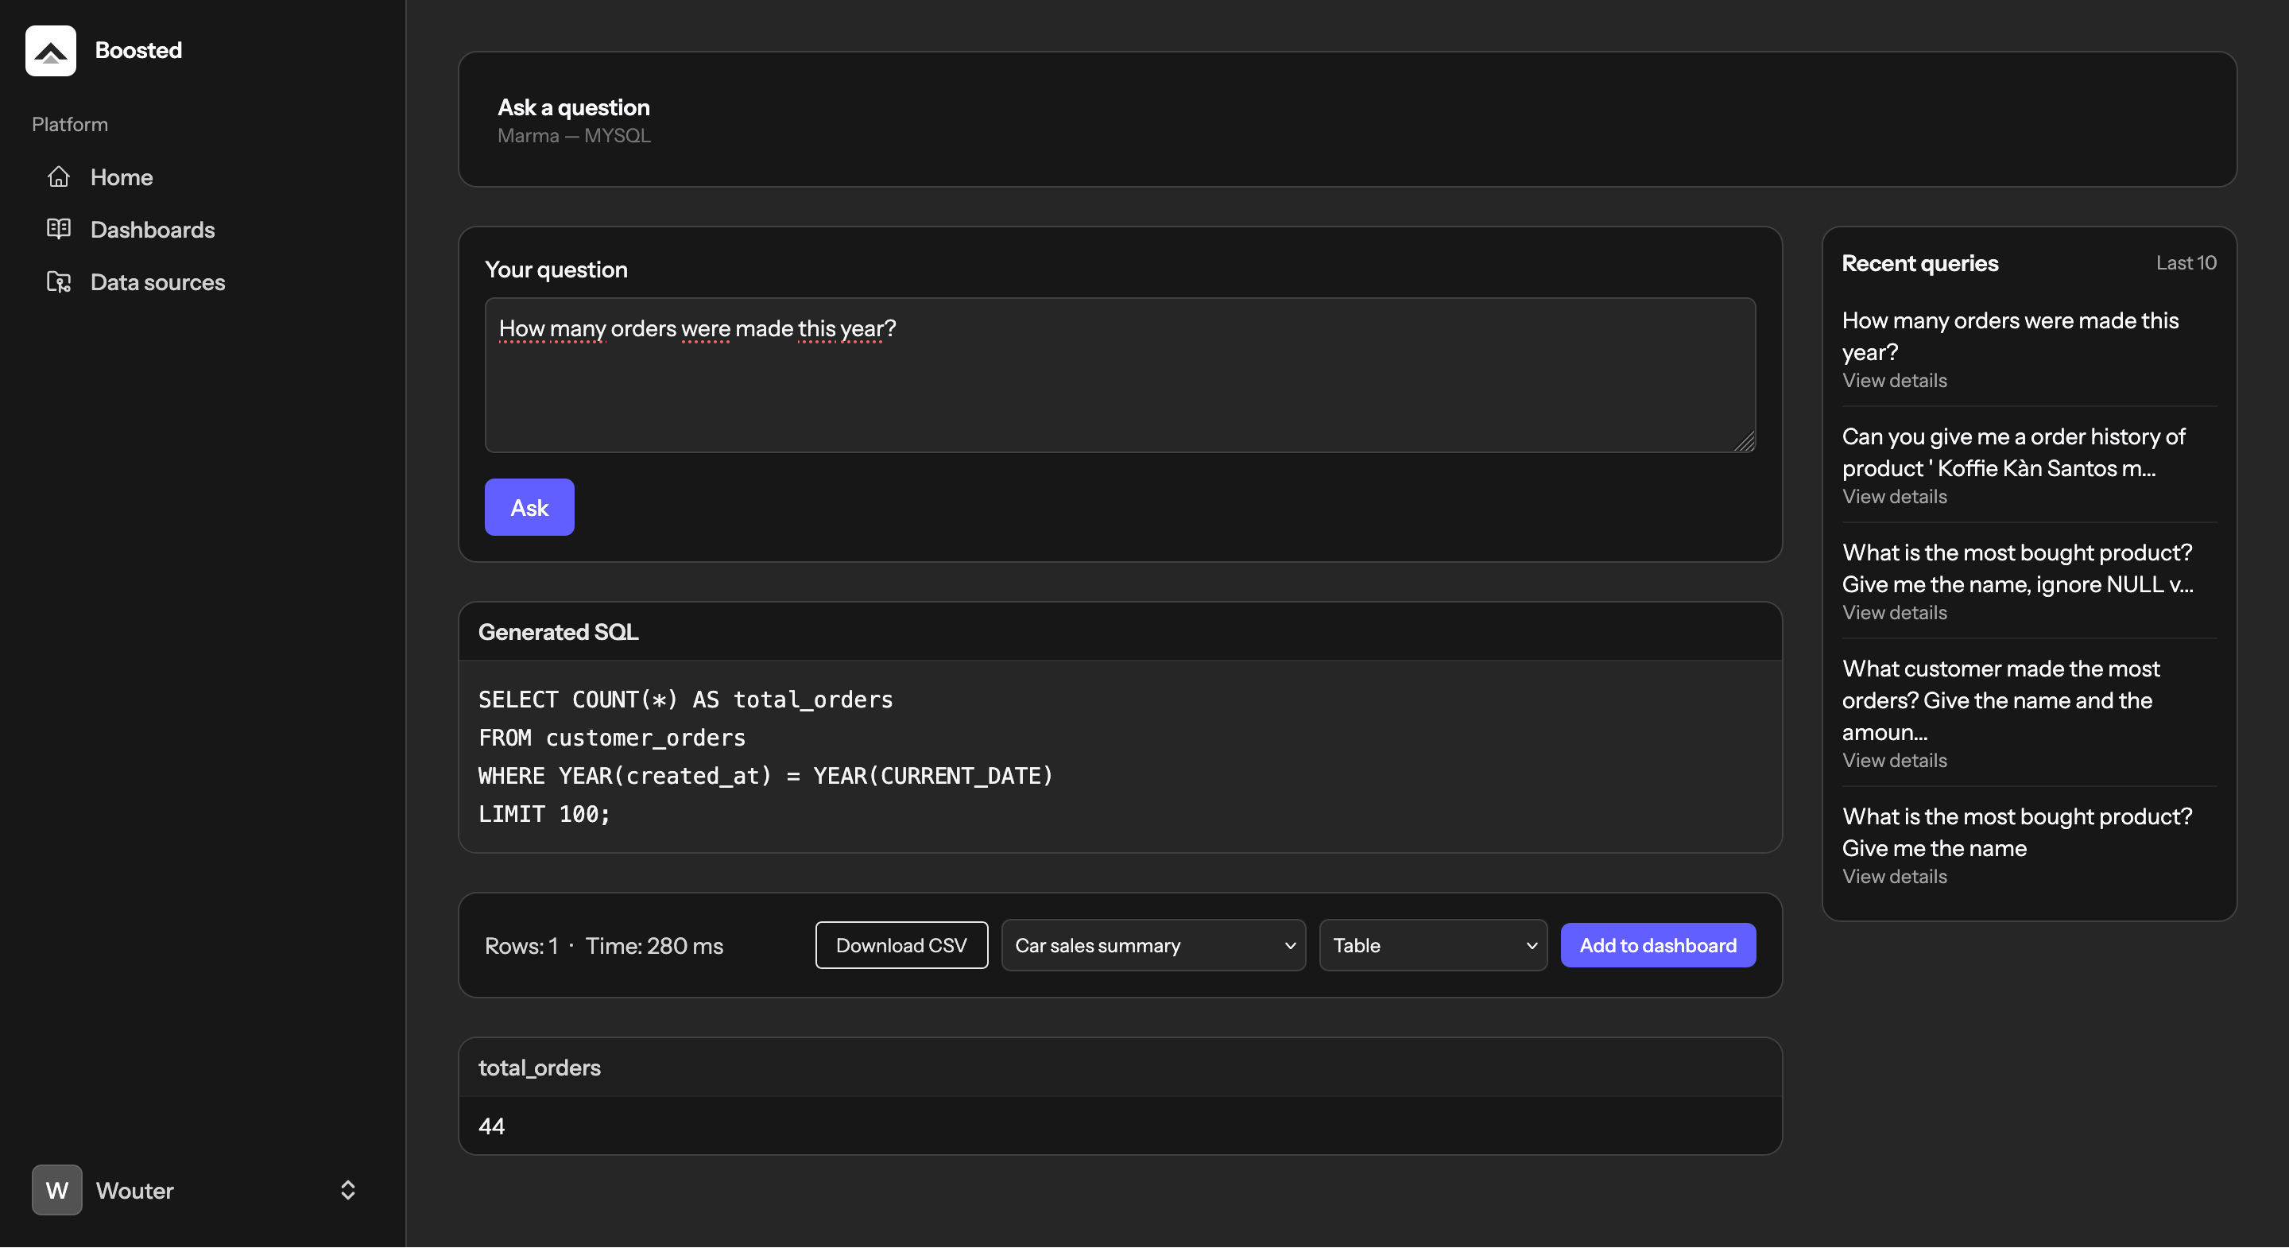The width and height of the screenshot is (2289, 1248).
Task: Expand the Wouter account switcher chevron
Action: point(347,1190)
